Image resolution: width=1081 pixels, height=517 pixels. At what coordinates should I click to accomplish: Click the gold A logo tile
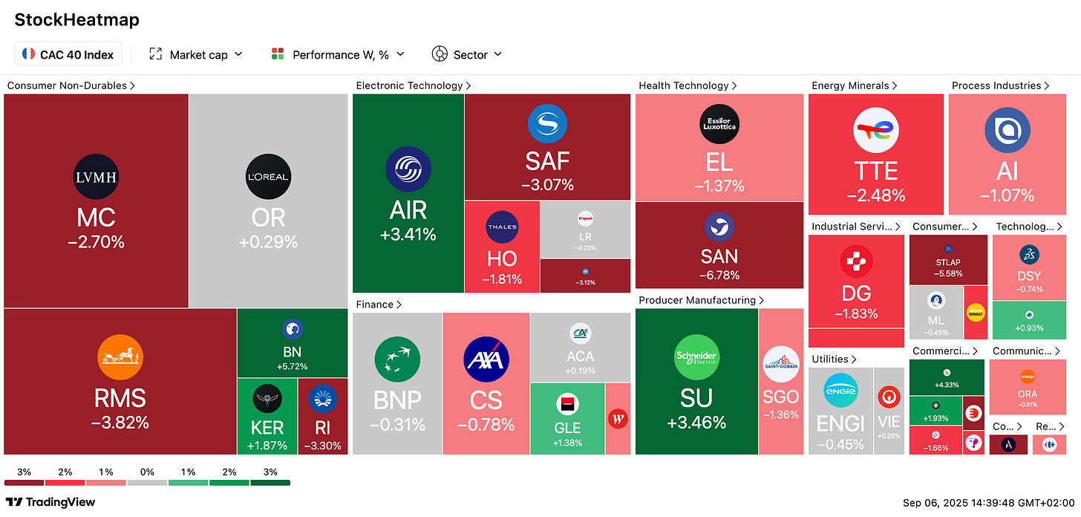(x=1009, y=444)
